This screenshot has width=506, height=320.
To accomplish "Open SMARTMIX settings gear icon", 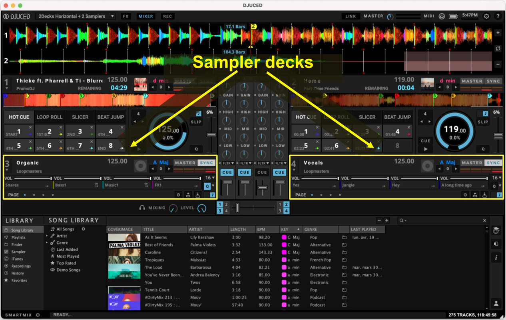I will pyautogui.click(x=38, y=315).
